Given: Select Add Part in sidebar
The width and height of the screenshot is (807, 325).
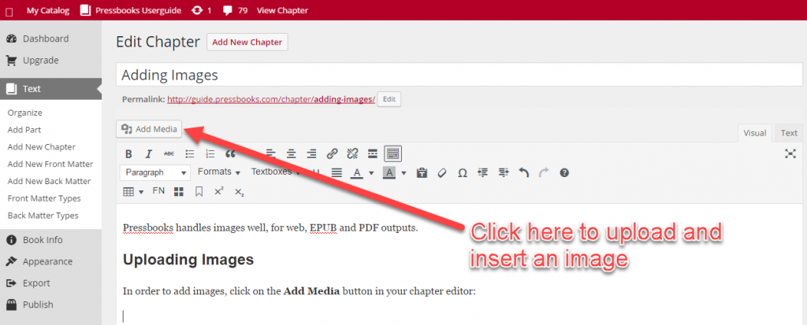Looking at the screenshot, I should point(24,130).
